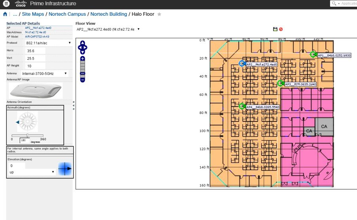The image size is (357, 220).
Task: Zoom out on the floor map
Action: [83, 80]
